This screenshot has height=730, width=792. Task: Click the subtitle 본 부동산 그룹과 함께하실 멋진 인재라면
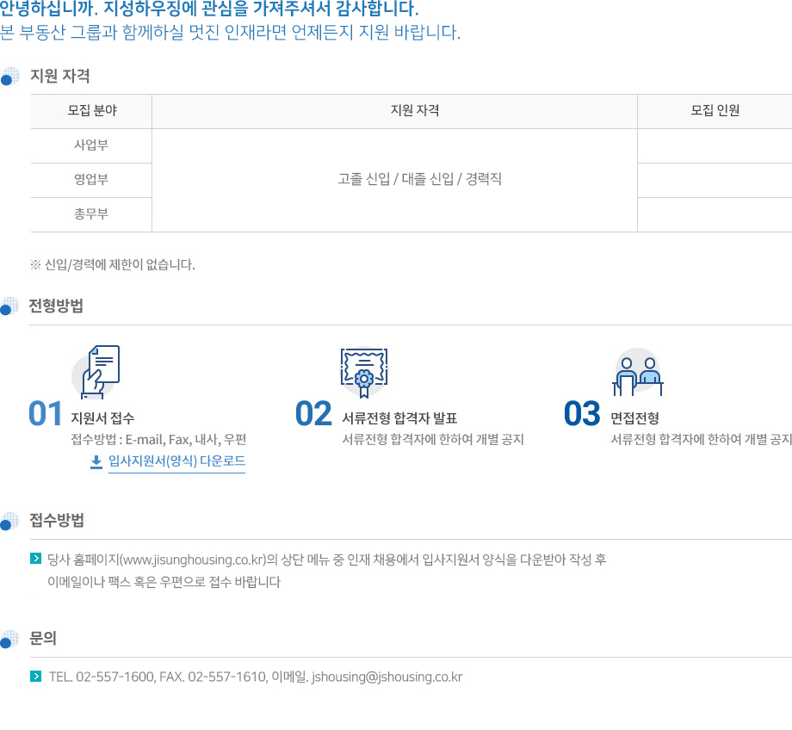(231, 33)
